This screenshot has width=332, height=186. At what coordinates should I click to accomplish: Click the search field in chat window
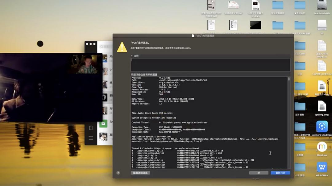coord(106,46)
